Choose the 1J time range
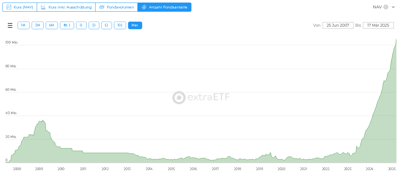 [81, 25]
